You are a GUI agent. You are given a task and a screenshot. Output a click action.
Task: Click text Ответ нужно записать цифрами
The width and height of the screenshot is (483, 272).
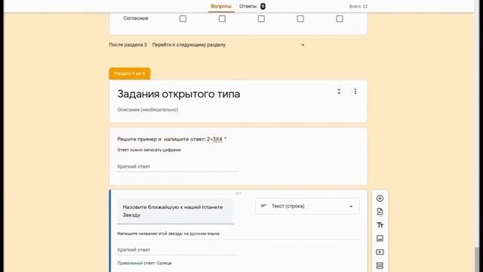tap(149, 150)
